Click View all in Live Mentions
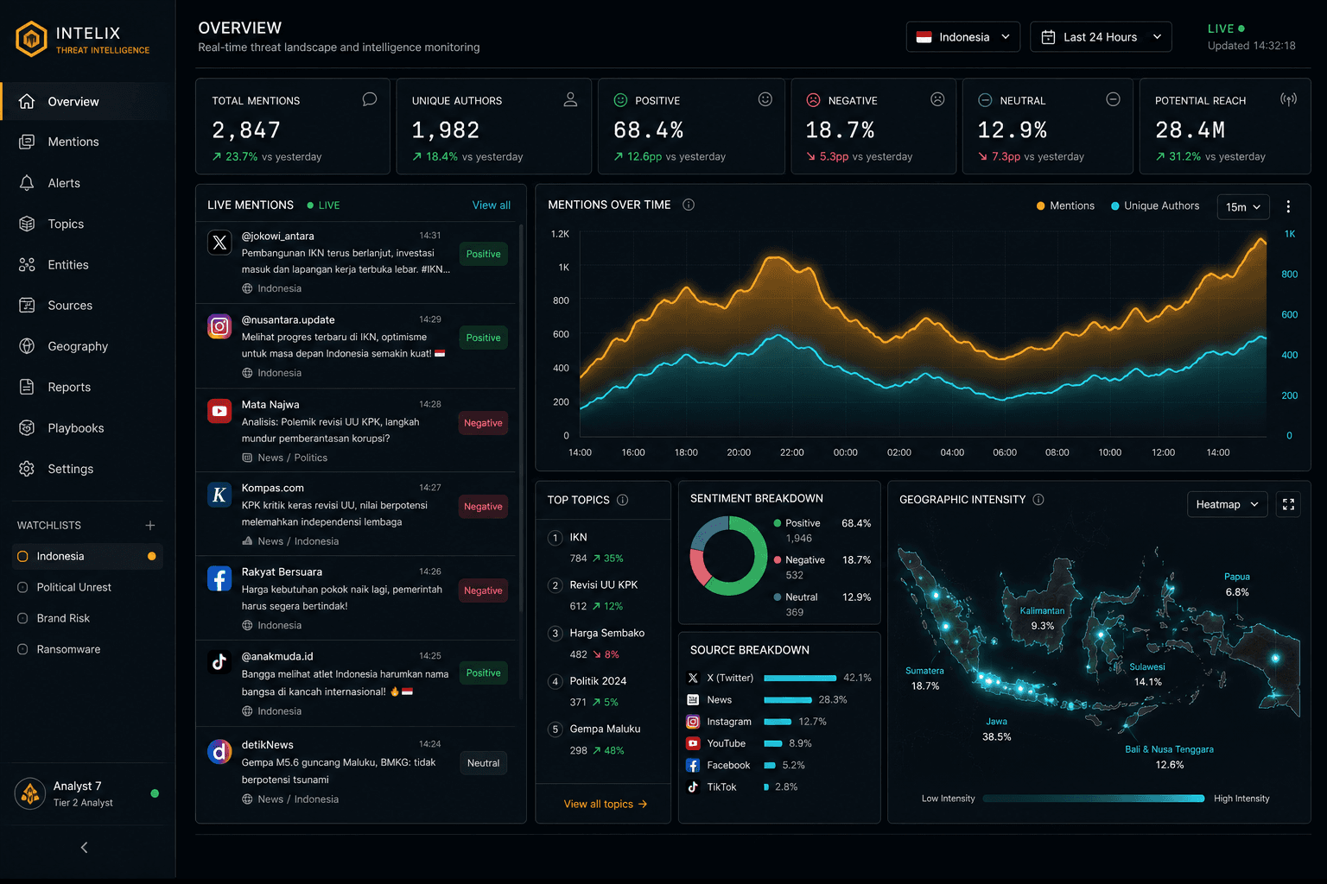The height and width of the screenshot is (884, 1327). point(491,205)
